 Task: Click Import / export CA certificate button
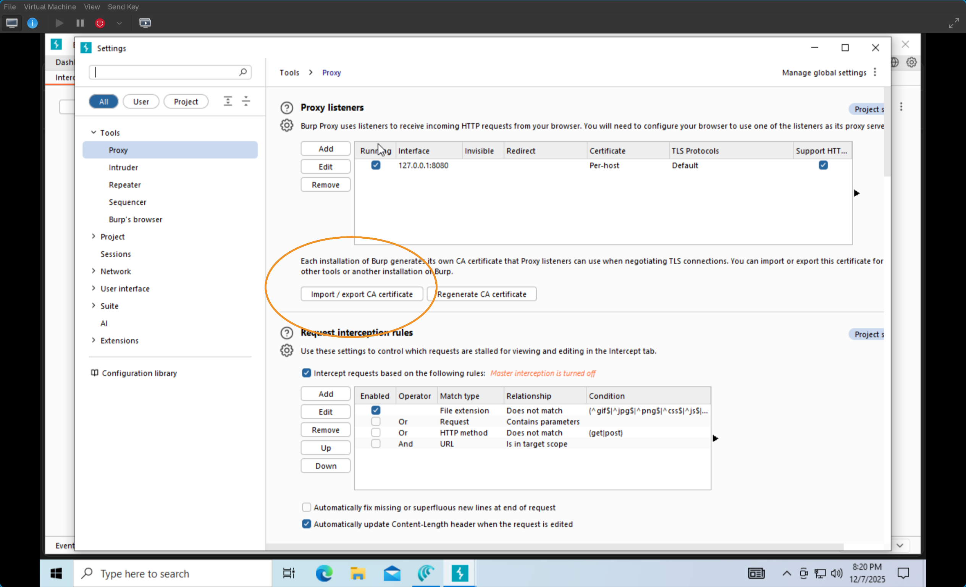362,294
